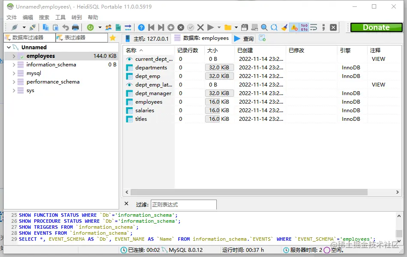Click the green Donate button
The image size is (407, 257).
point(376,27)
